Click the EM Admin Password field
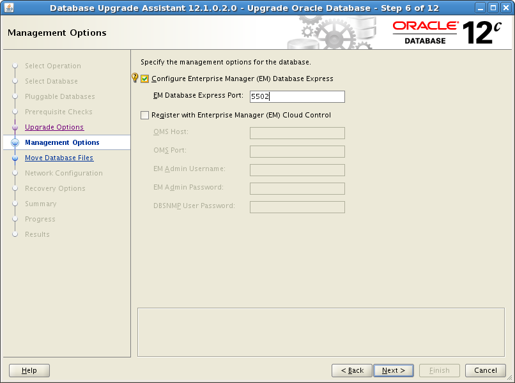Image resolution: width=515 pixels, height=383 pixels. click(x=297, y=189)
